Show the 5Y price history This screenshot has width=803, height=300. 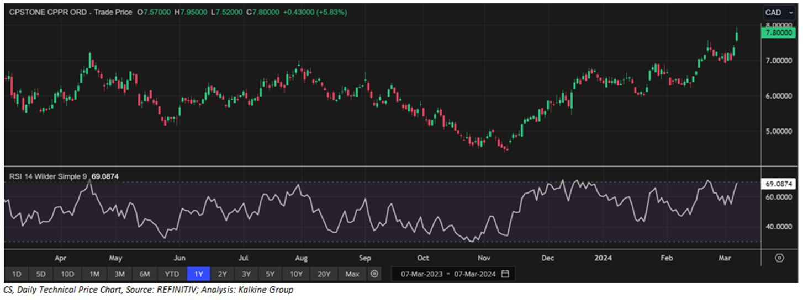[x=270, y=274]
